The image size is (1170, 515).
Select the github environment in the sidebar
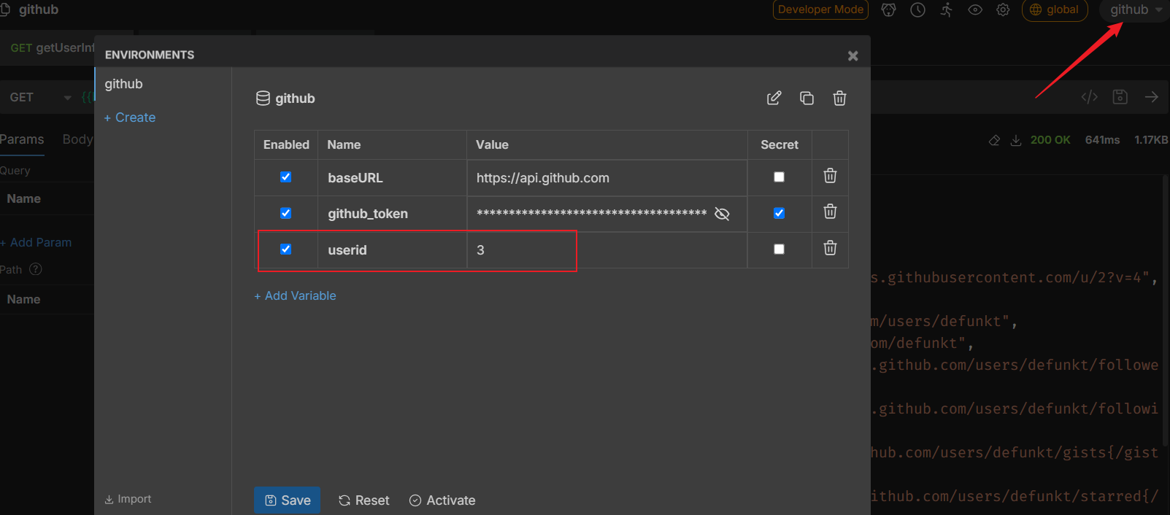[124, 84]
